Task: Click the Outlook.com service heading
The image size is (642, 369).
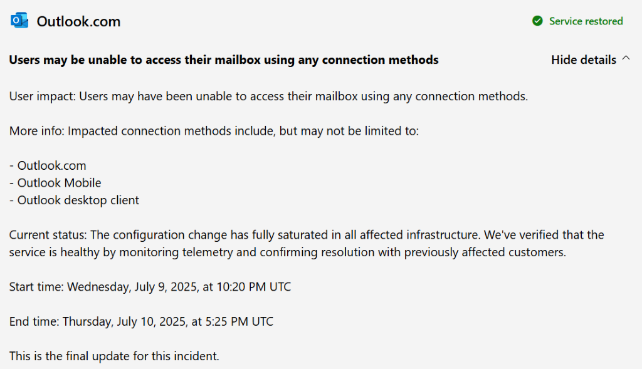Action: pyautogui.click(x=78, y=21)
